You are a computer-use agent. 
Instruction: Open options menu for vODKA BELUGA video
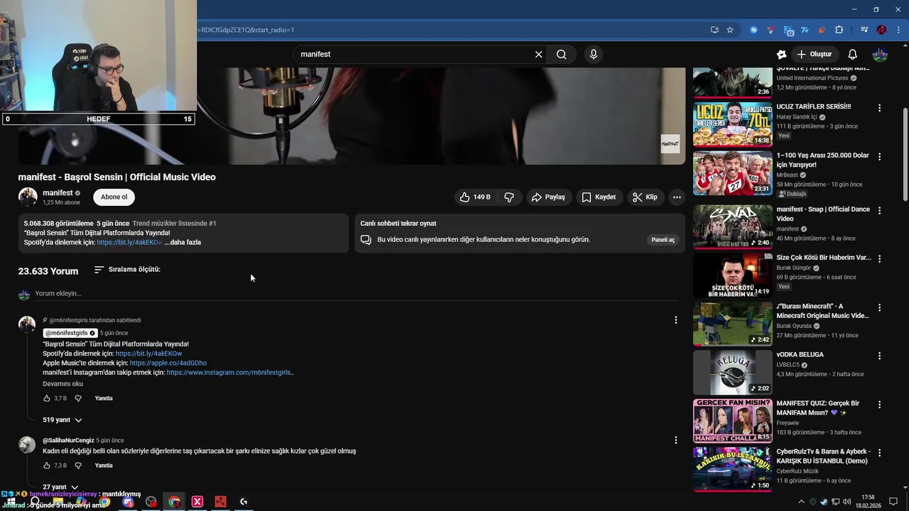[x=879, y=356]
